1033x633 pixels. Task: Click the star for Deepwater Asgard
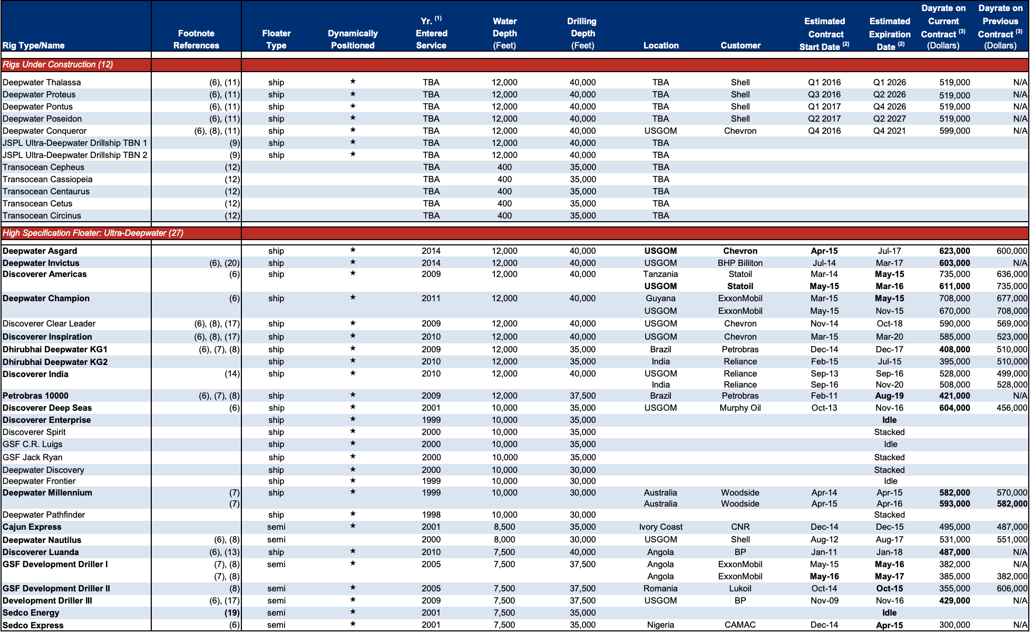[353, 250]
